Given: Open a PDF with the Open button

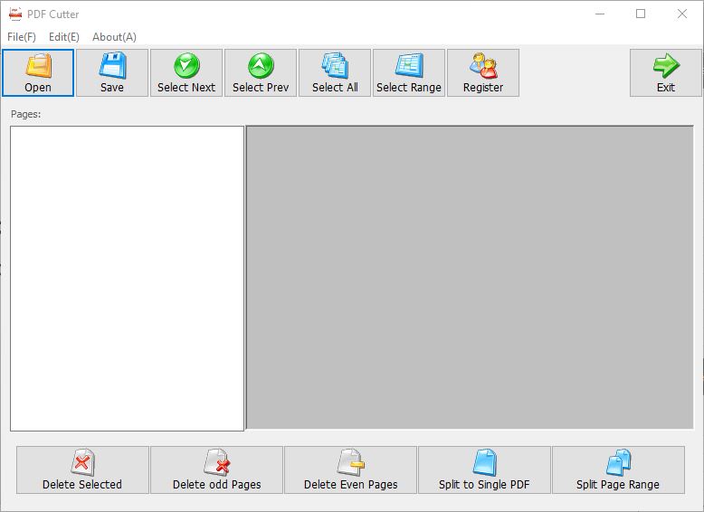Looking at the screenshot, I should click(x=38, y=73).
